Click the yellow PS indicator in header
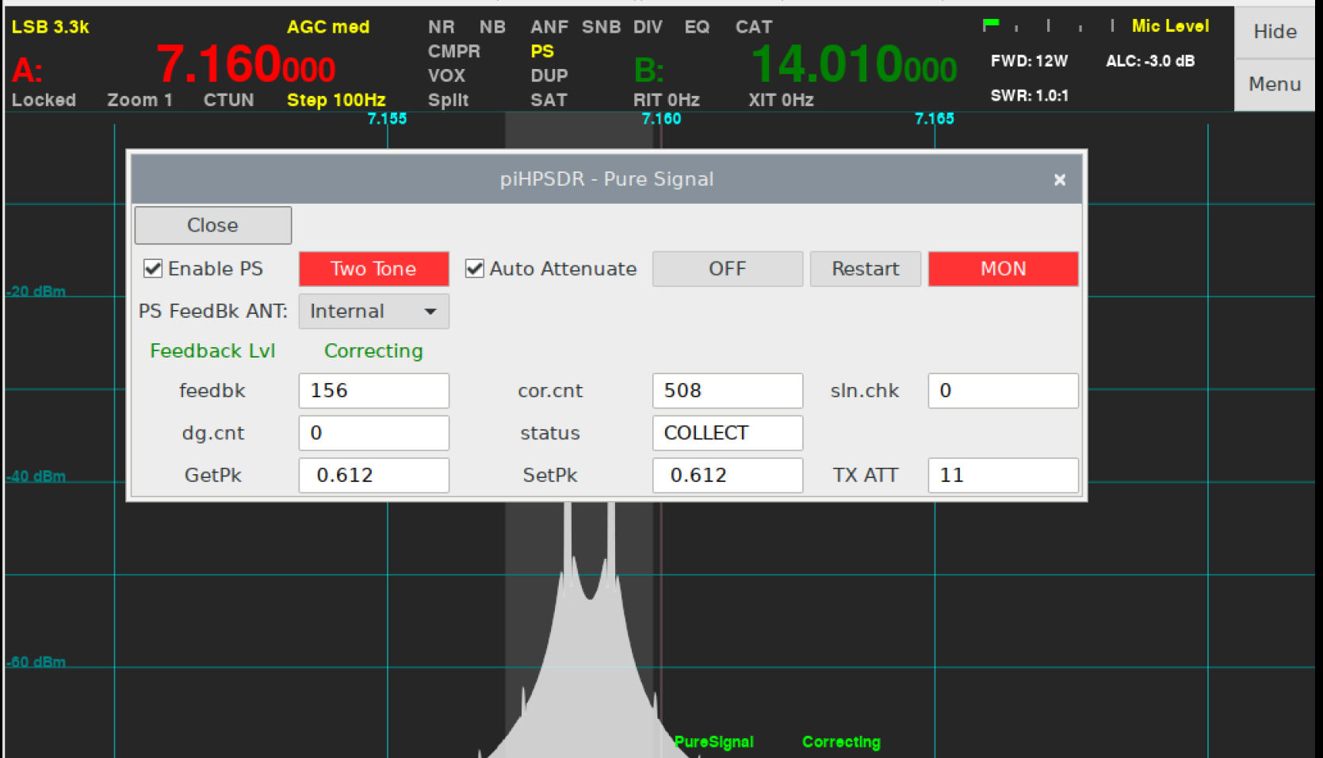 [542, 52]
